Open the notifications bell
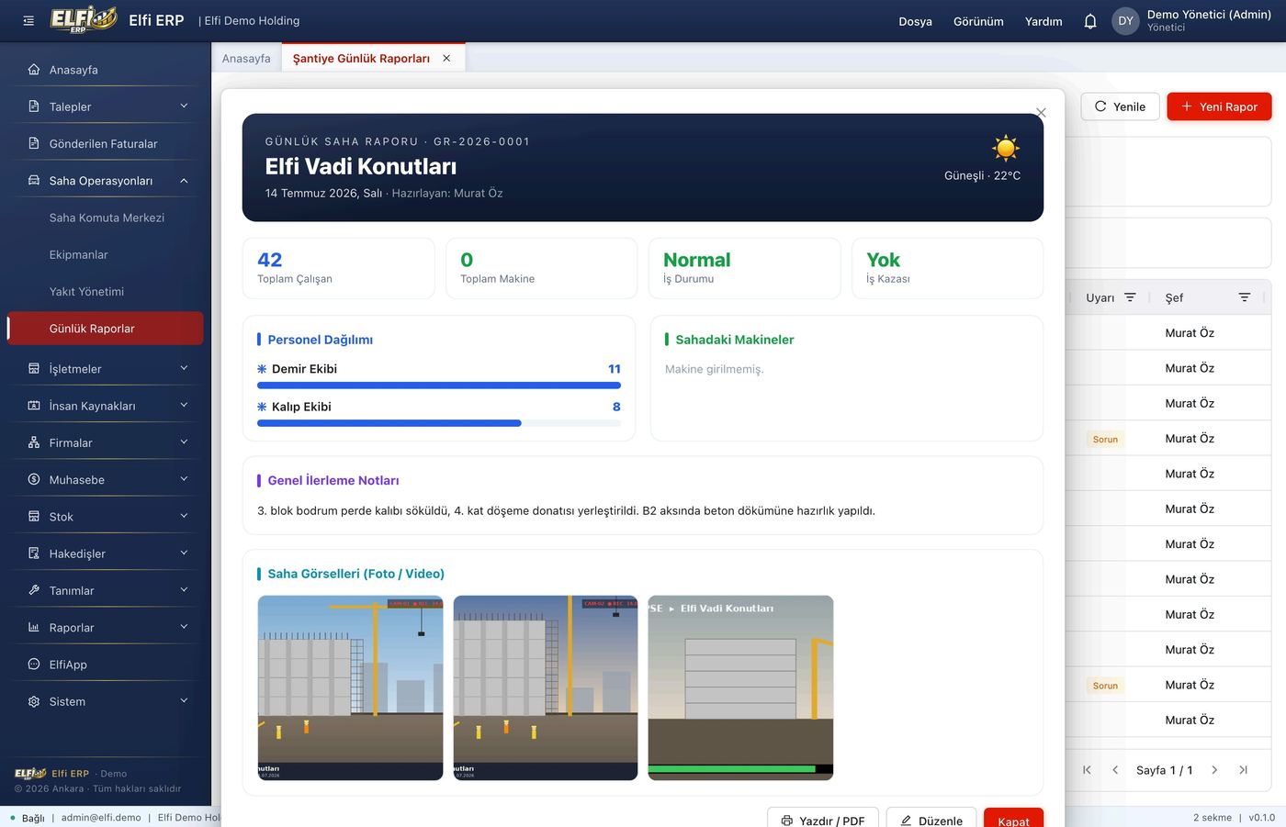The image size is (1286, 827). (1090, 21)
